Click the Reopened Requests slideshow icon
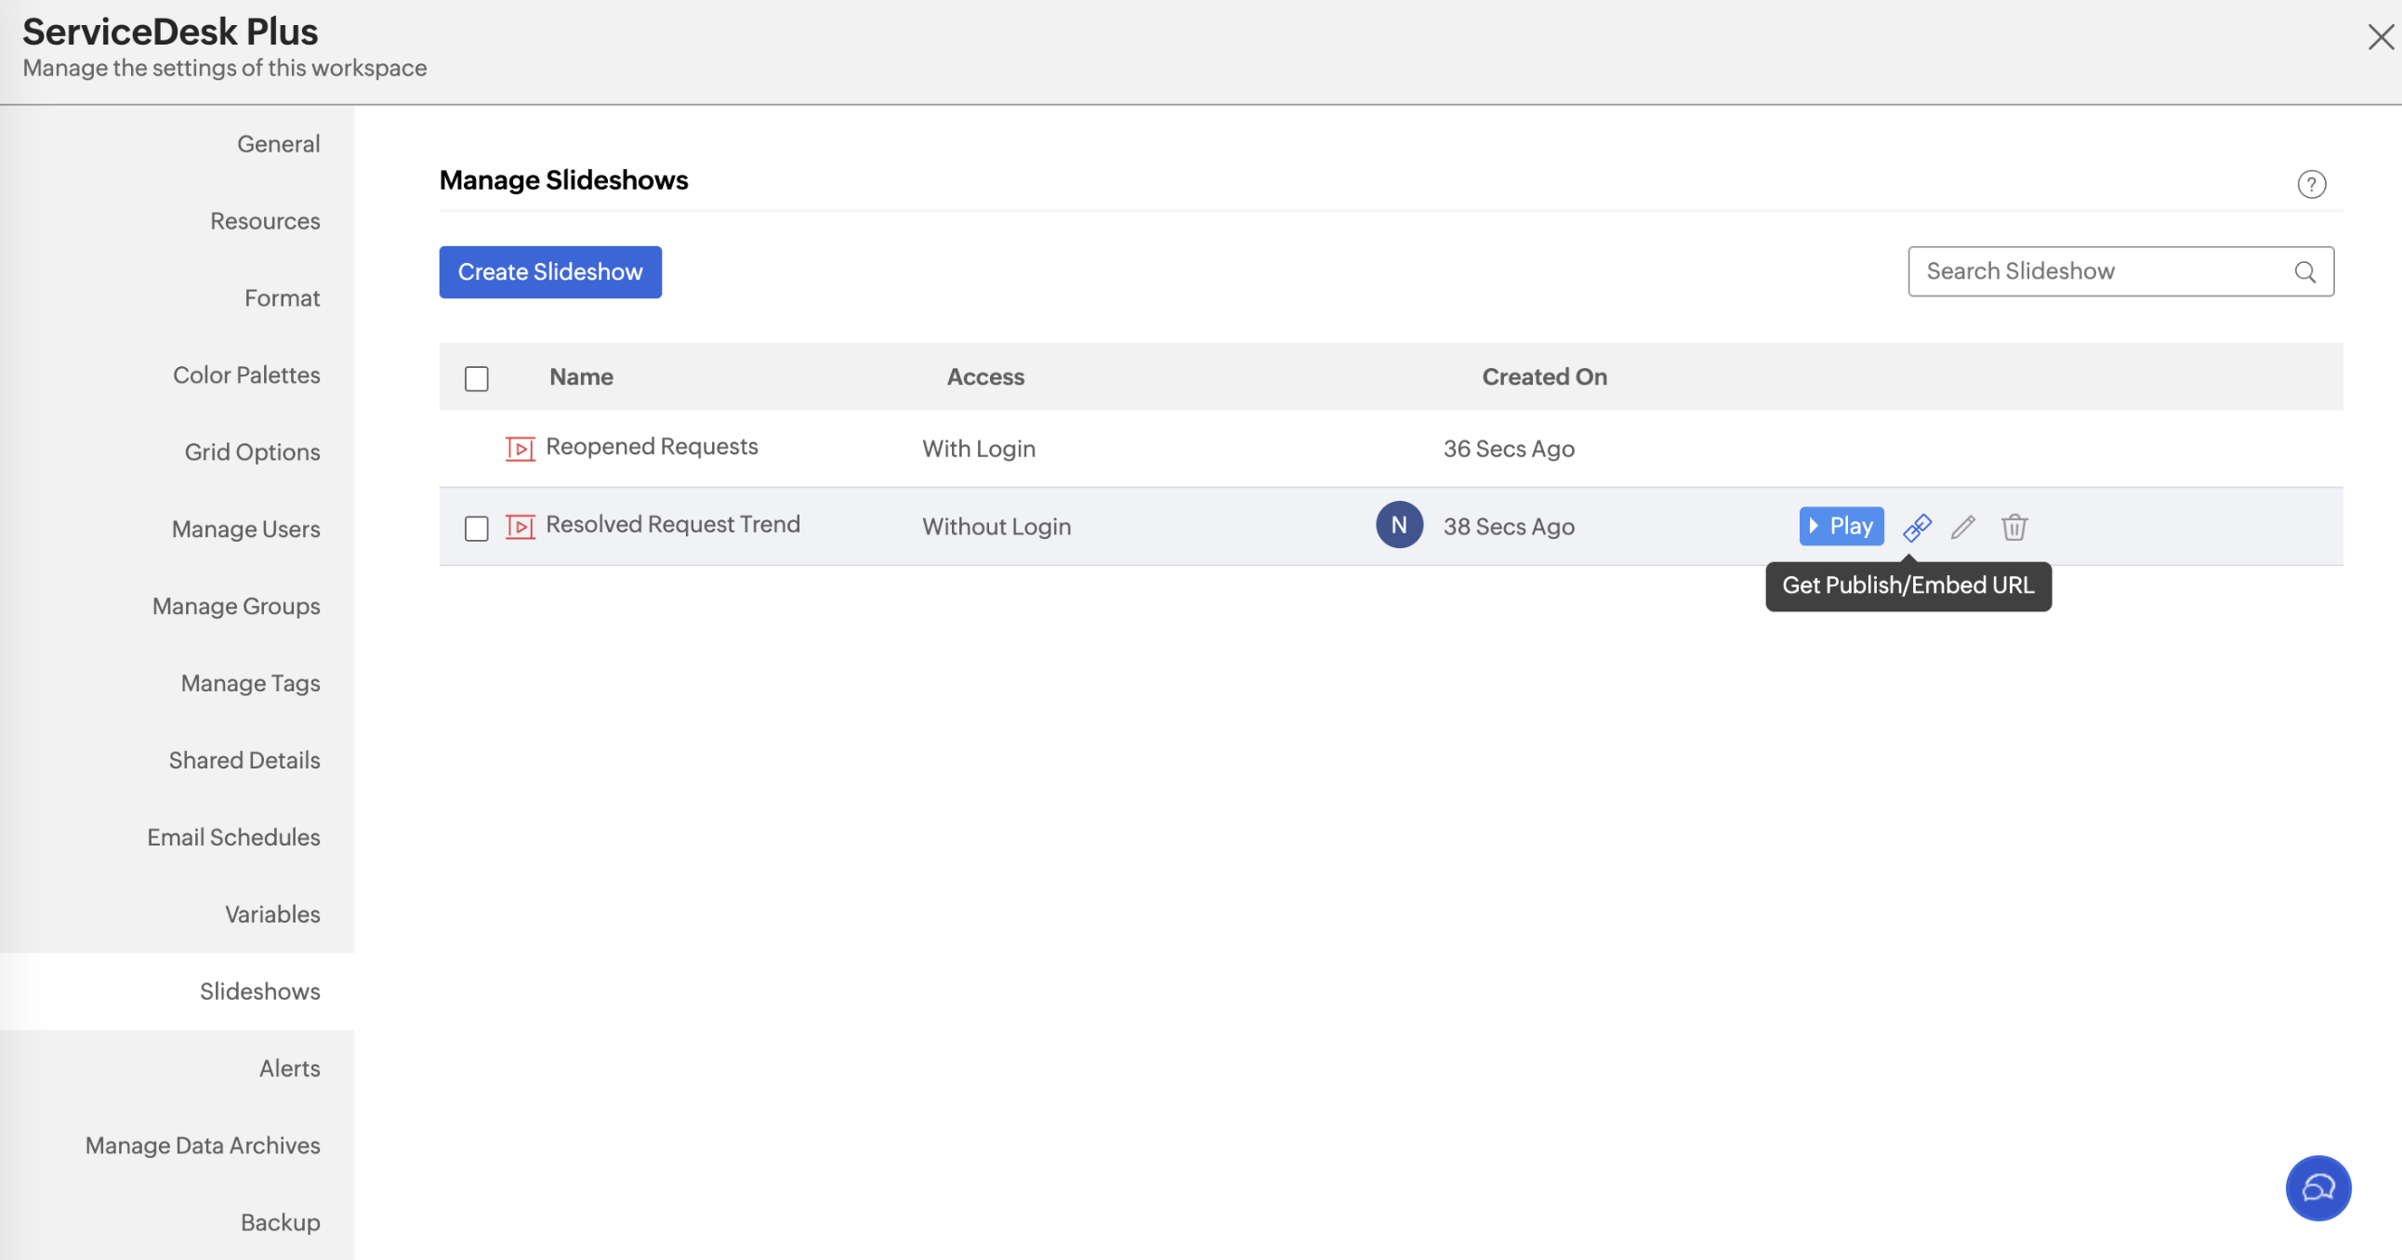This screenshot has height=1260, width=2402. click(521, 449)
